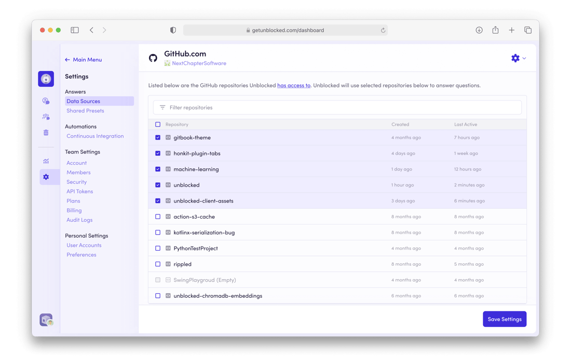The width and height of the screenshot is (571, 360).
Task: Open Security settings page
Action: pyautogui.click(x=76, y=182)
